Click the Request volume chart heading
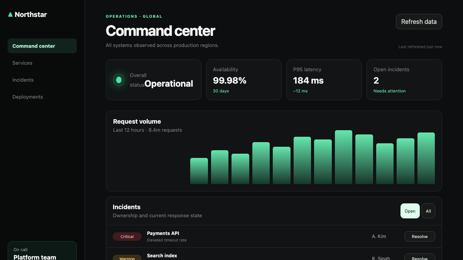The width and height of the screenshot is (463, 260). pos(137,121)
